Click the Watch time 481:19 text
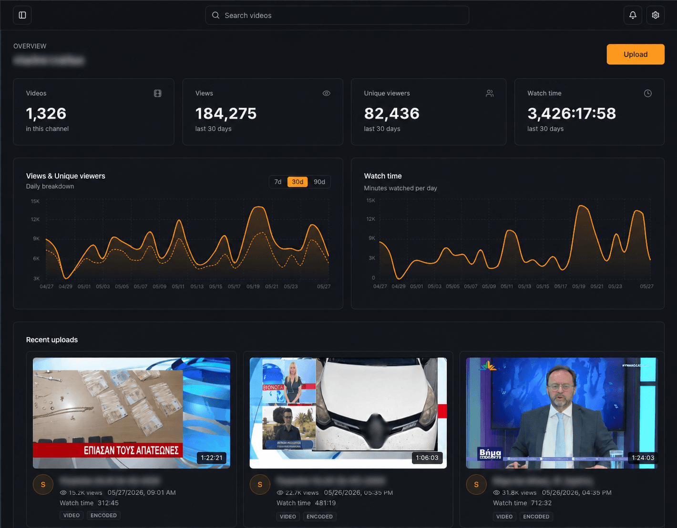This screenshot has width=677, height=528. coord(306,503)
